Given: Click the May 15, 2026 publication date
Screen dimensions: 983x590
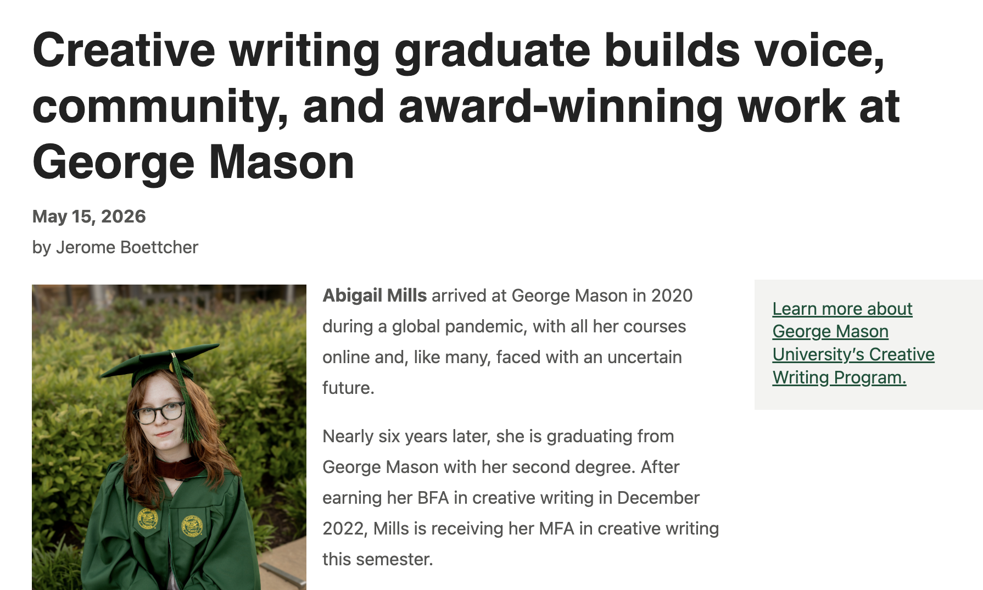Looking at the screenshot, I should point(89,216).
